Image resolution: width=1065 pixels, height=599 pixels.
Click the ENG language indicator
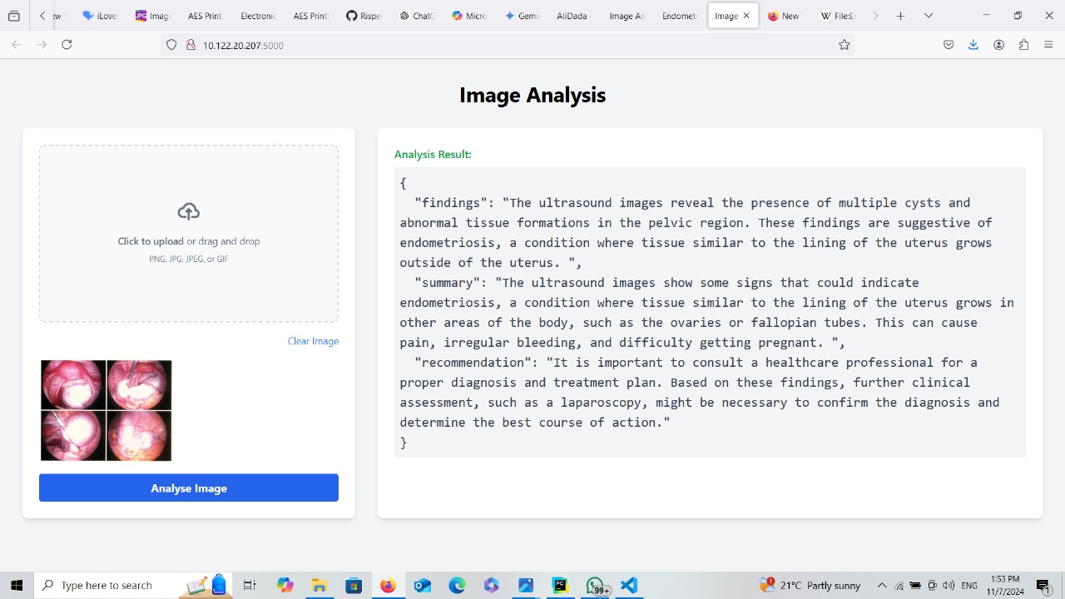coord(969,586)
